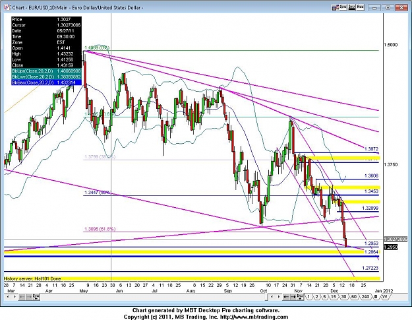Click the History server: Hist101 Done status text
This screenshot has width=412, height=320.
[32, 278]
